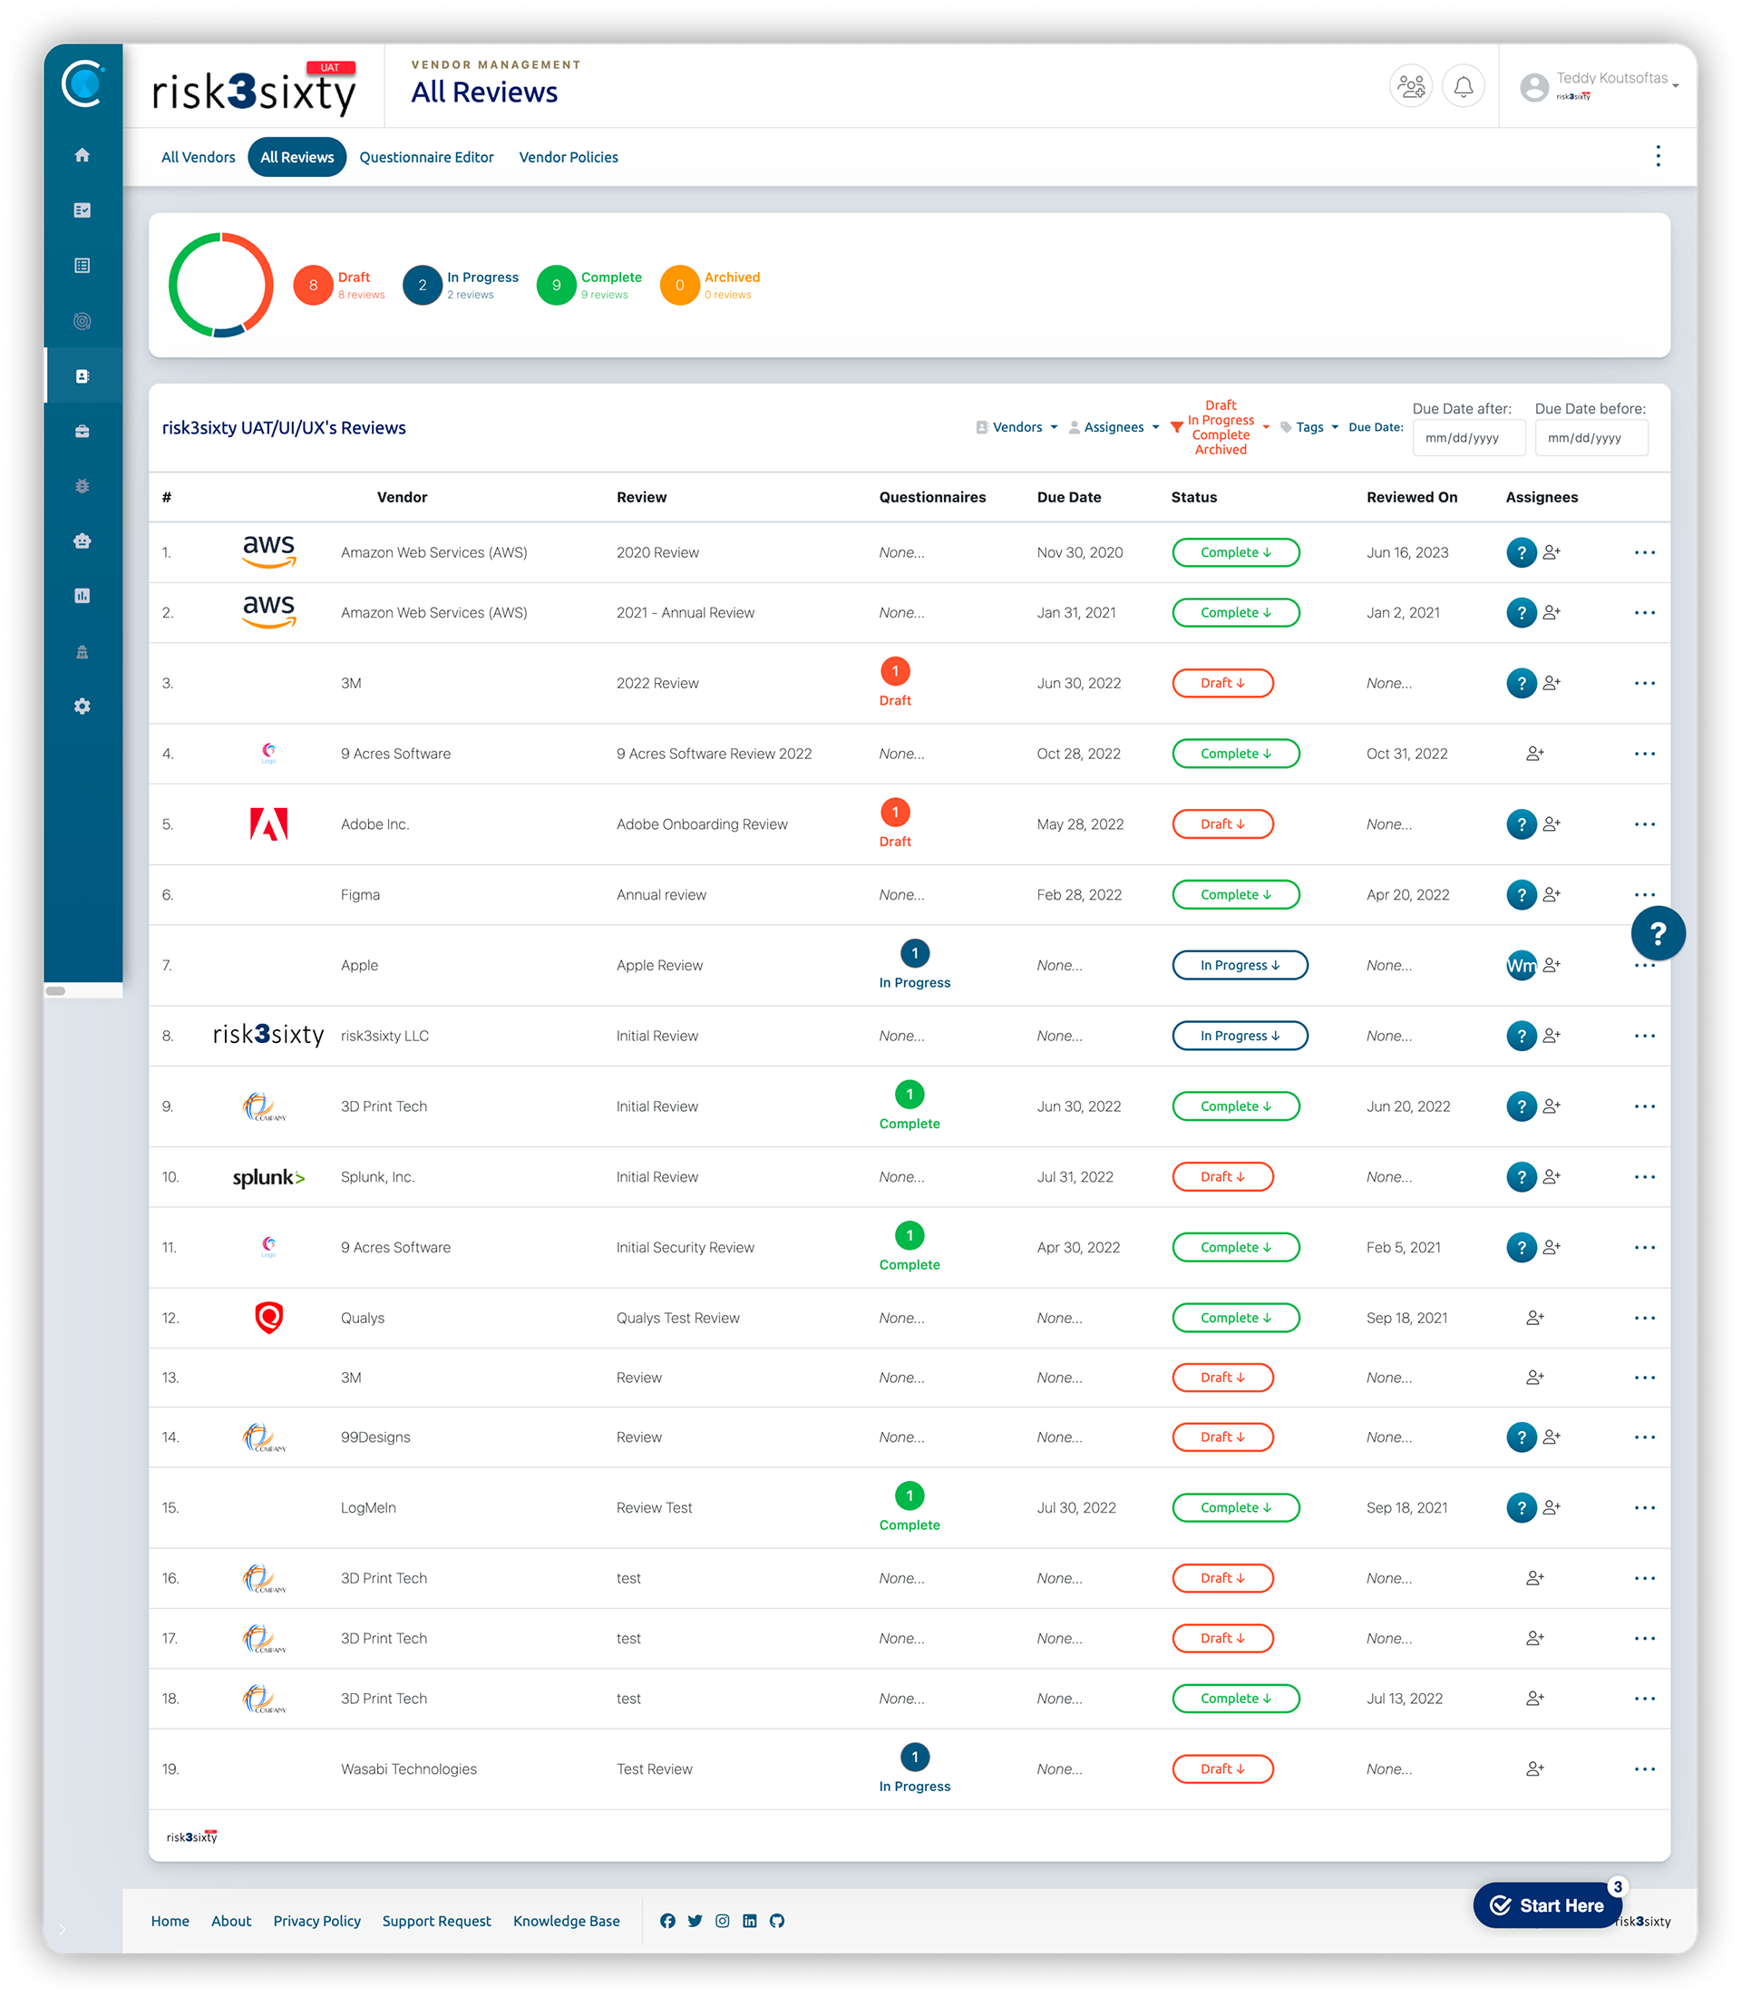Click the bug icon in sidebar
The image size is (1741, 1997).
[83, 486]
